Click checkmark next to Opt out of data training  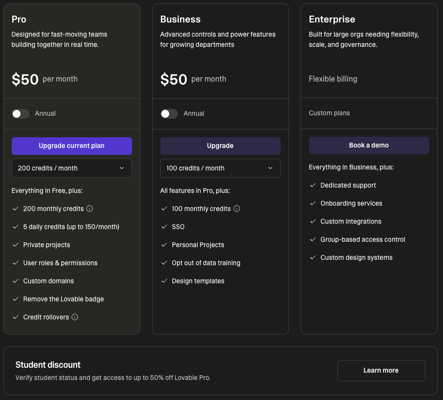[164, 263]
